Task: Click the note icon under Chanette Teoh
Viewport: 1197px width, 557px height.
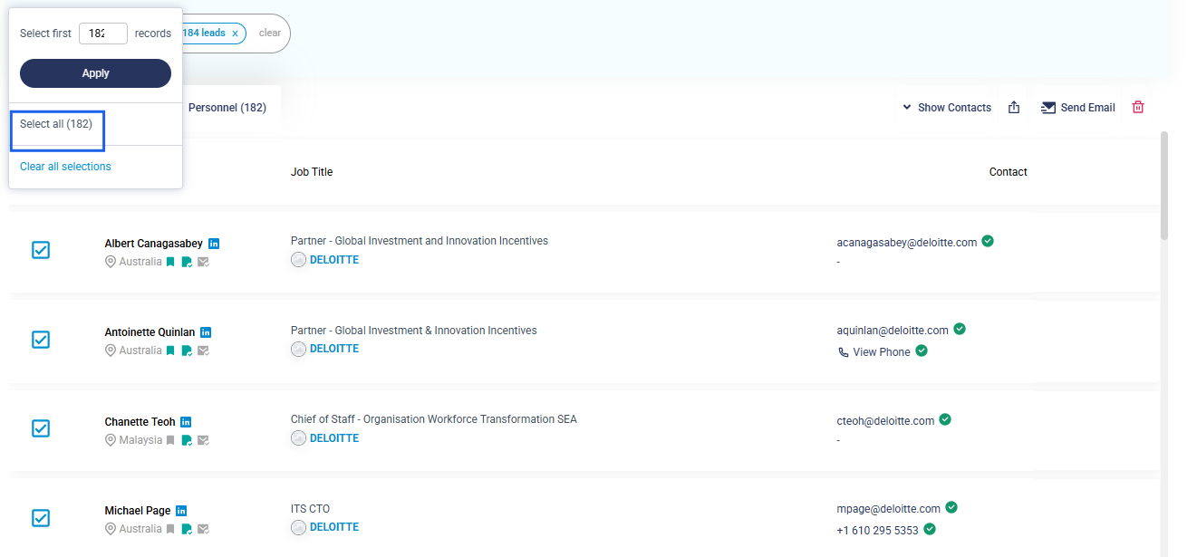Action: [x=187, y=440]
